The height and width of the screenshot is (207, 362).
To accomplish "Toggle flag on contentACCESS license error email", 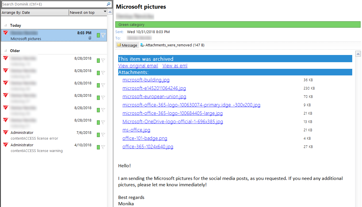I will 103,135.
